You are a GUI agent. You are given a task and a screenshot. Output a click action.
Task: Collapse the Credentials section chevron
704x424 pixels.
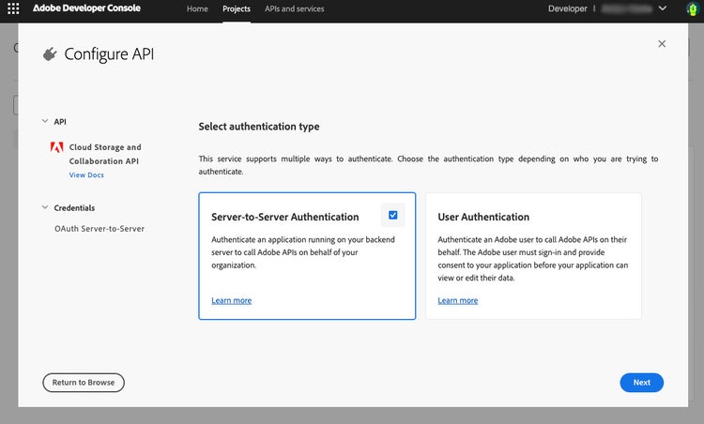[x=44, y=207]
